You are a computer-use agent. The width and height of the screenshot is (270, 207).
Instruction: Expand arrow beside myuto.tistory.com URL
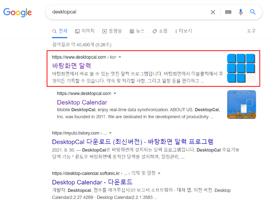point(110,133)
